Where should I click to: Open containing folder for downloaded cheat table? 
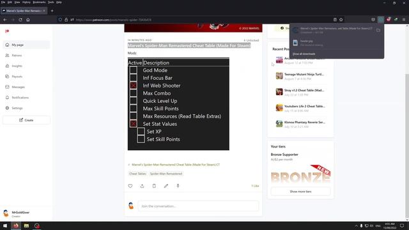click(x=378, y=30)
